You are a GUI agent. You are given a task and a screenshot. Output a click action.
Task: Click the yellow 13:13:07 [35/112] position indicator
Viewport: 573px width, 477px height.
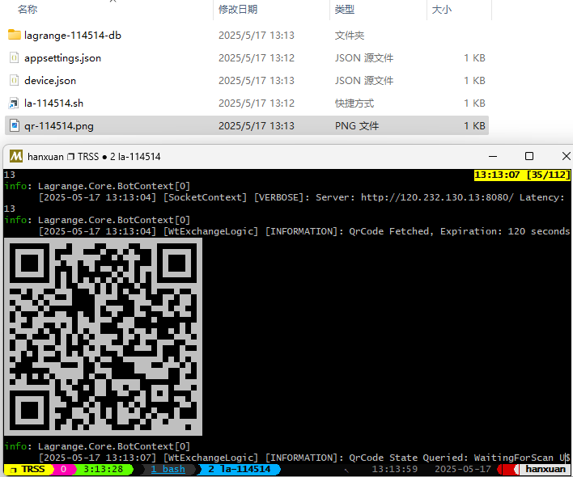[522, 175]
